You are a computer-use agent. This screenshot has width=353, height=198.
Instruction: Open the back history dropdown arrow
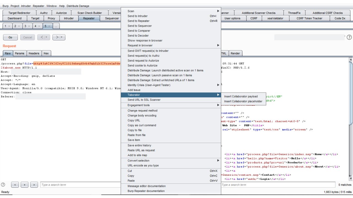[x=46, y=37]
